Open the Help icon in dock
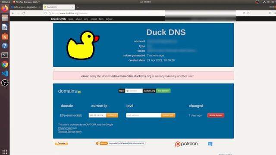 click(5, 46)
